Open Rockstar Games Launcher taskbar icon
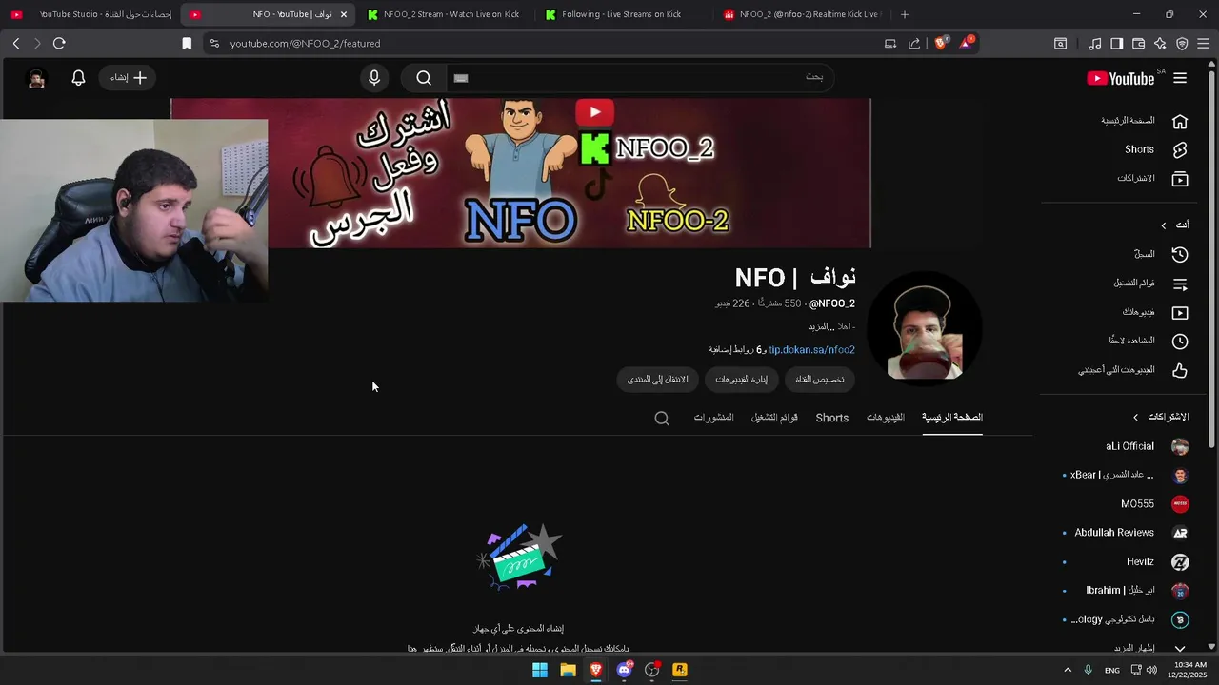The height and width of the screenshot is (685, 1219). pos(680,670)
